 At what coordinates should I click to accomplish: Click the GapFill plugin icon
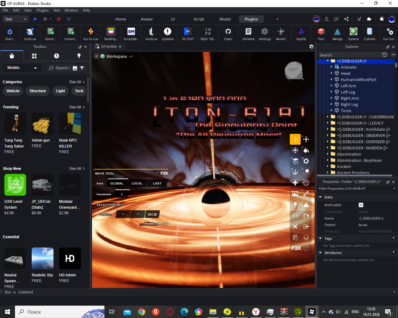301,34
